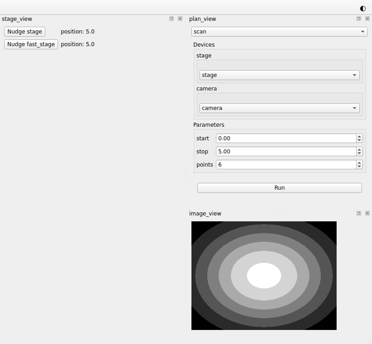Toggle the light/dark theme icon
The width and height of the screenshot is (372, 344).
363,9
